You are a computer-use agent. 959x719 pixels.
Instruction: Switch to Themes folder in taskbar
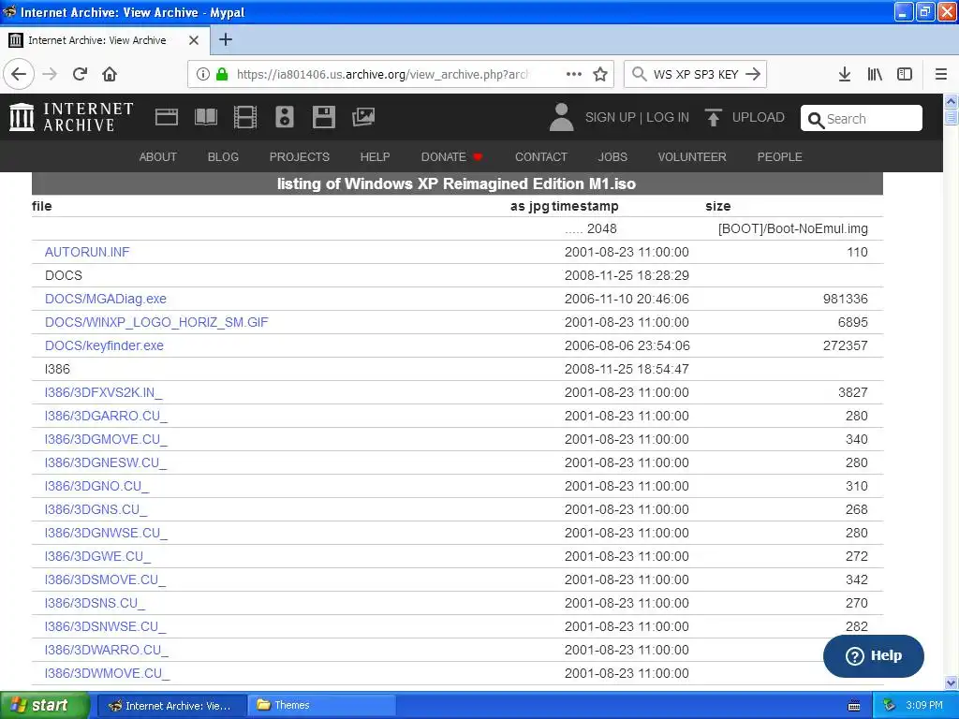(x=322, y=705)
